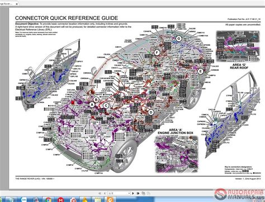Click the page layout icon after last-page arrow
Image resolution: width=265 pixels, height=202 pixels.
143,193
